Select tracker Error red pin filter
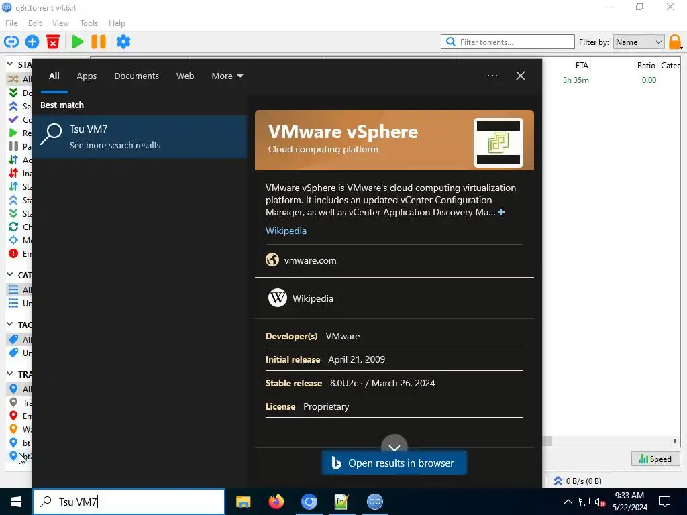The height and width of the screenshot is (515, 687). tap(13, 416)
